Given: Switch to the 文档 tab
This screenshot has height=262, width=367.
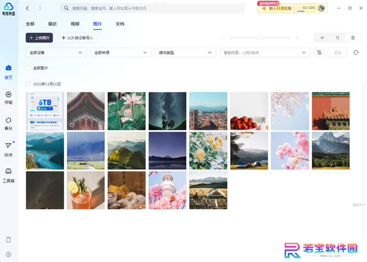Looking at the screenshot, I should coord(120,24).
